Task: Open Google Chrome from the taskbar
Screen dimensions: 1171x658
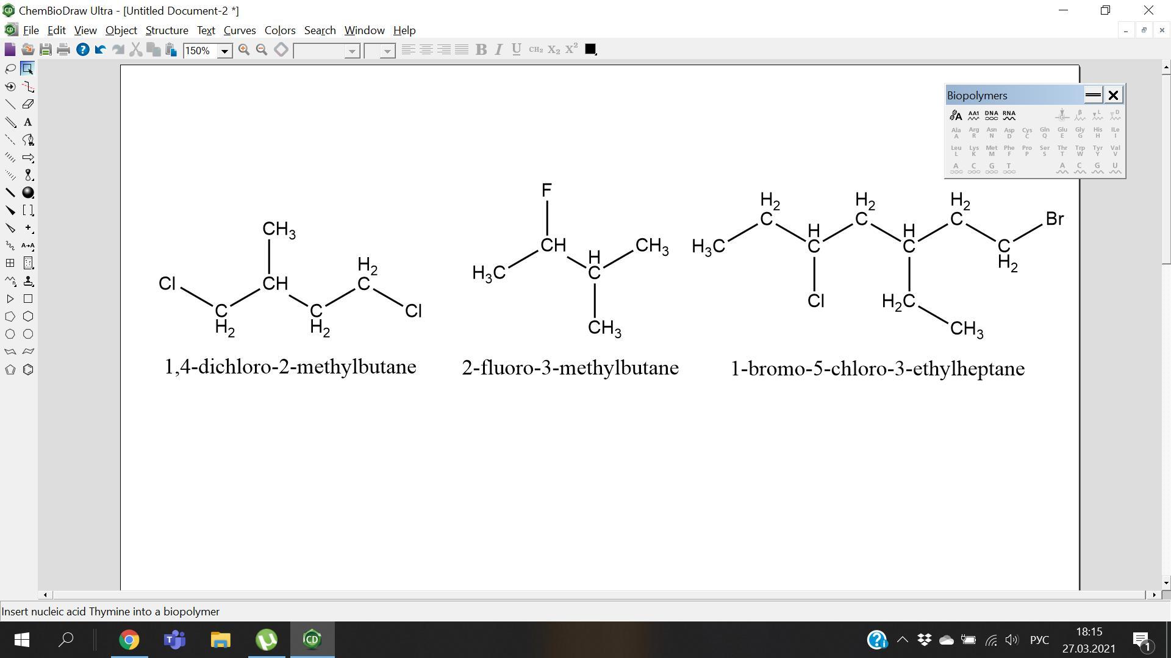Action: [129, 640]
